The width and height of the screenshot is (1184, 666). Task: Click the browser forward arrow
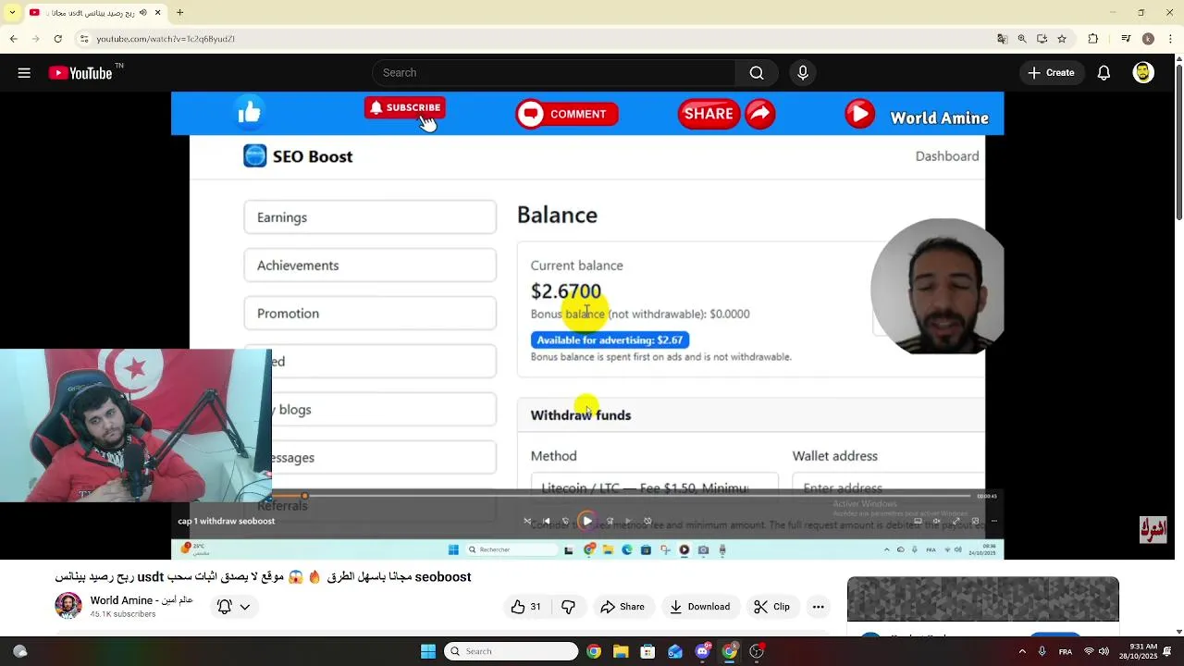(x=35, y=39)
